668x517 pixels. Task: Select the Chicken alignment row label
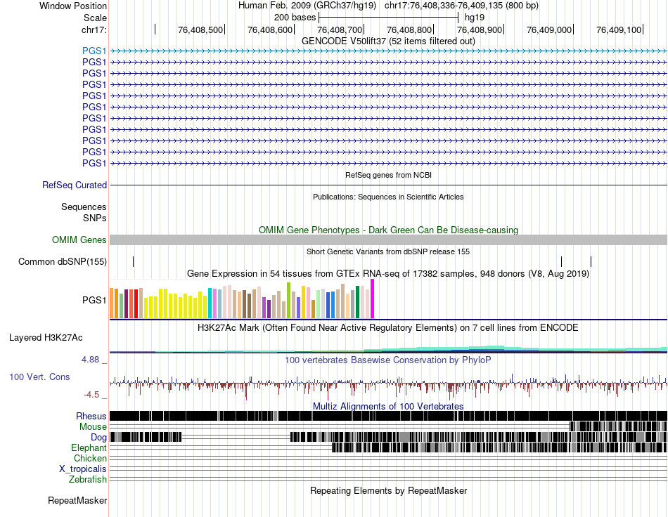tap(90, 459)
